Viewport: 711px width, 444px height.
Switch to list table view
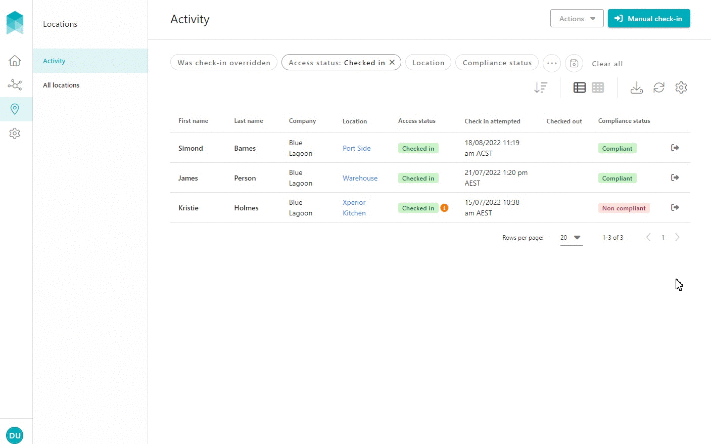click(x=580, y=87)
